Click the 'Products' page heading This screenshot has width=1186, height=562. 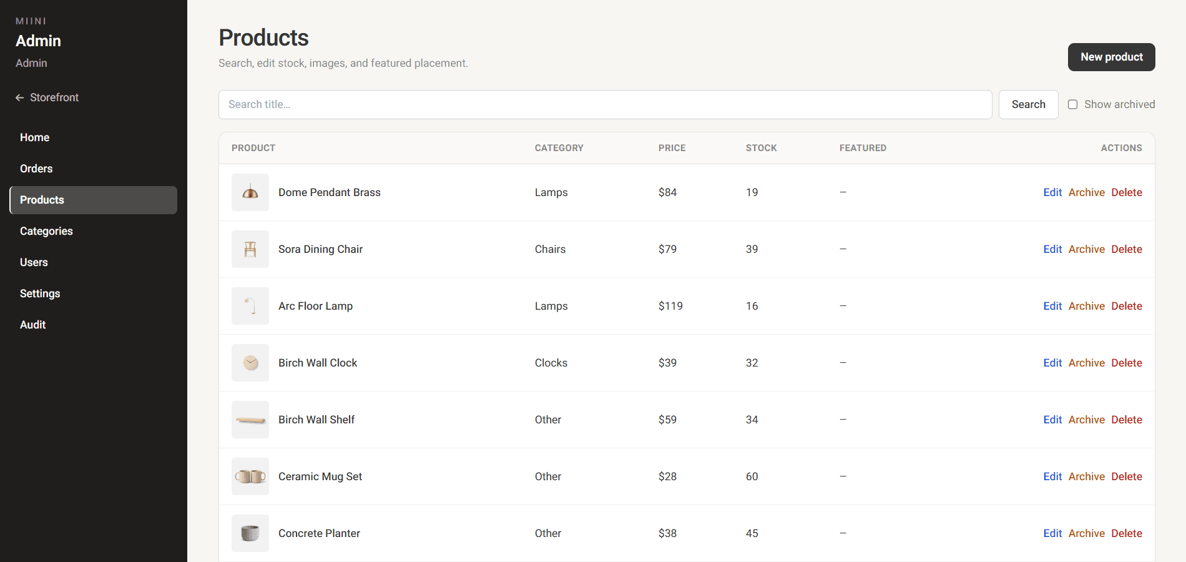pyautogui.click(x=263, y=38)
